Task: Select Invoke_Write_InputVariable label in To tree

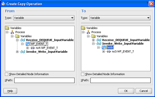Action: pos(123,44)
